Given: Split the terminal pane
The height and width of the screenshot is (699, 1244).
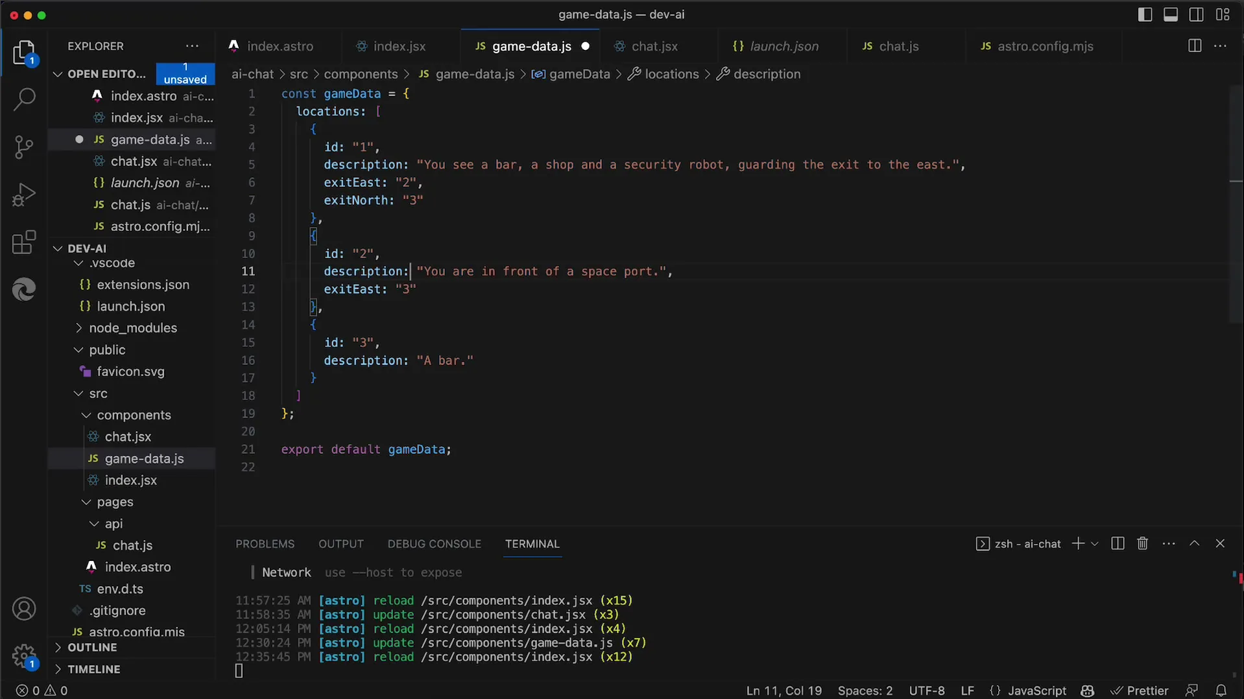Looking at the screenshot, I should coord(1118,543).
